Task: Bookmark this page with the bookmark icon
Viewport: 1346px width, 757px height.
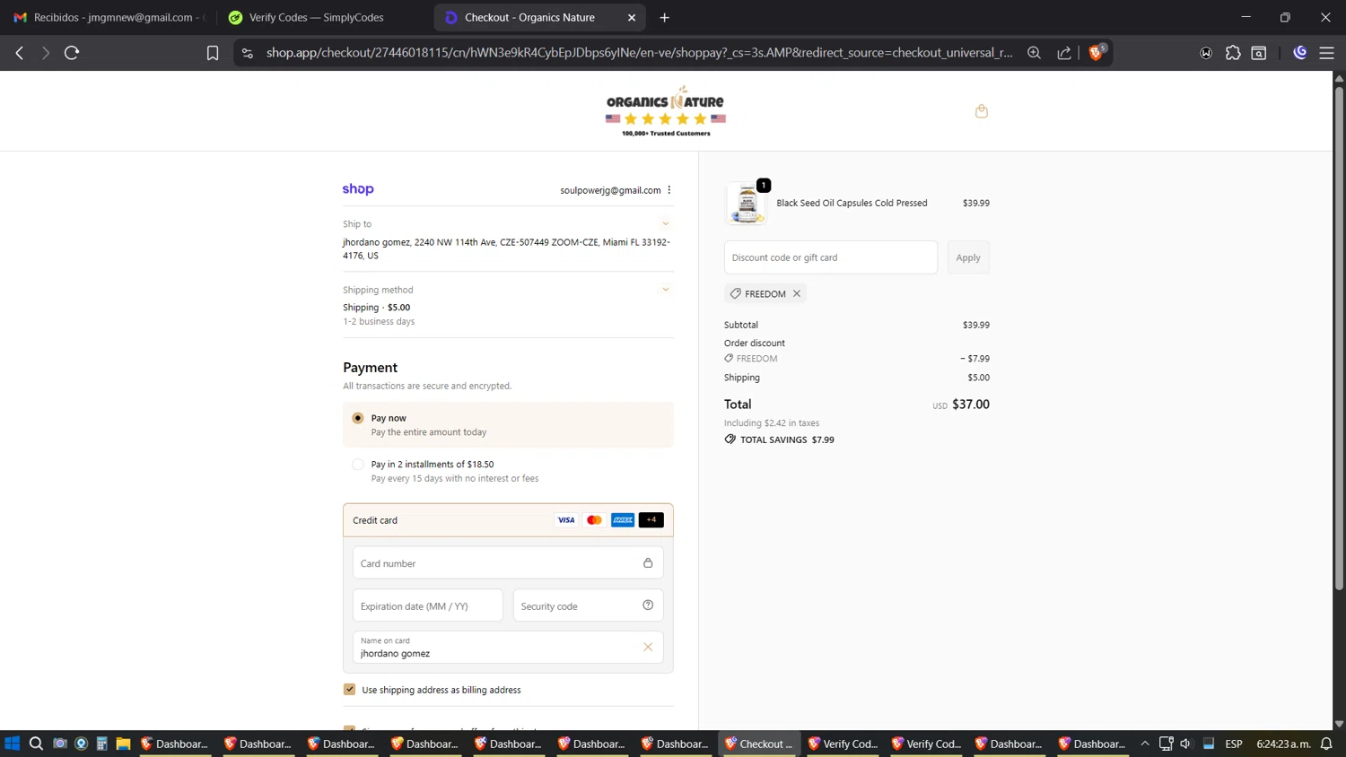Action: pyautogui.click(x=213, y=53)
